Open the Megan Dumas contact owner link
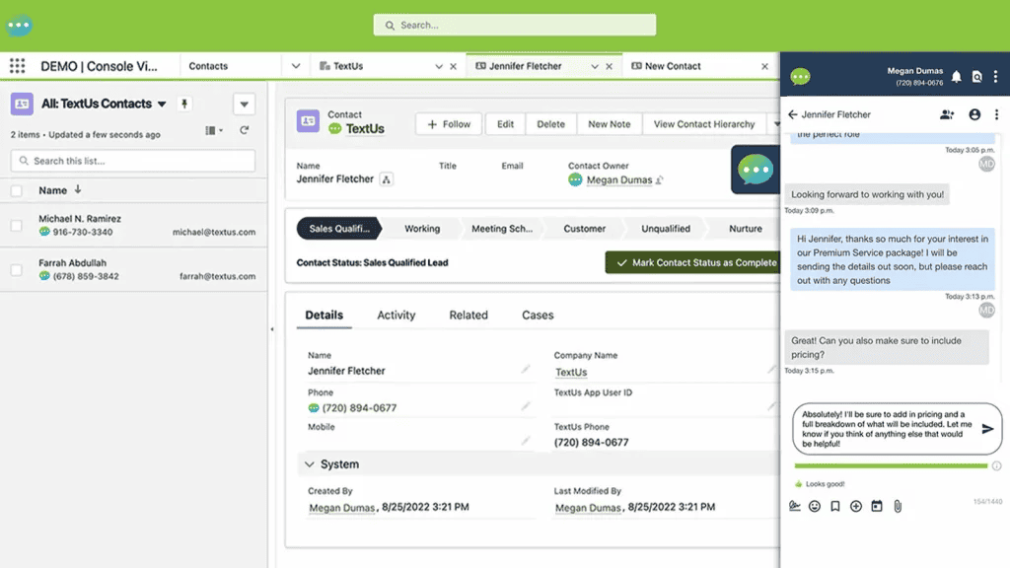The height and width of the screenshot is (568, 1010). click(x=619, y=179)
